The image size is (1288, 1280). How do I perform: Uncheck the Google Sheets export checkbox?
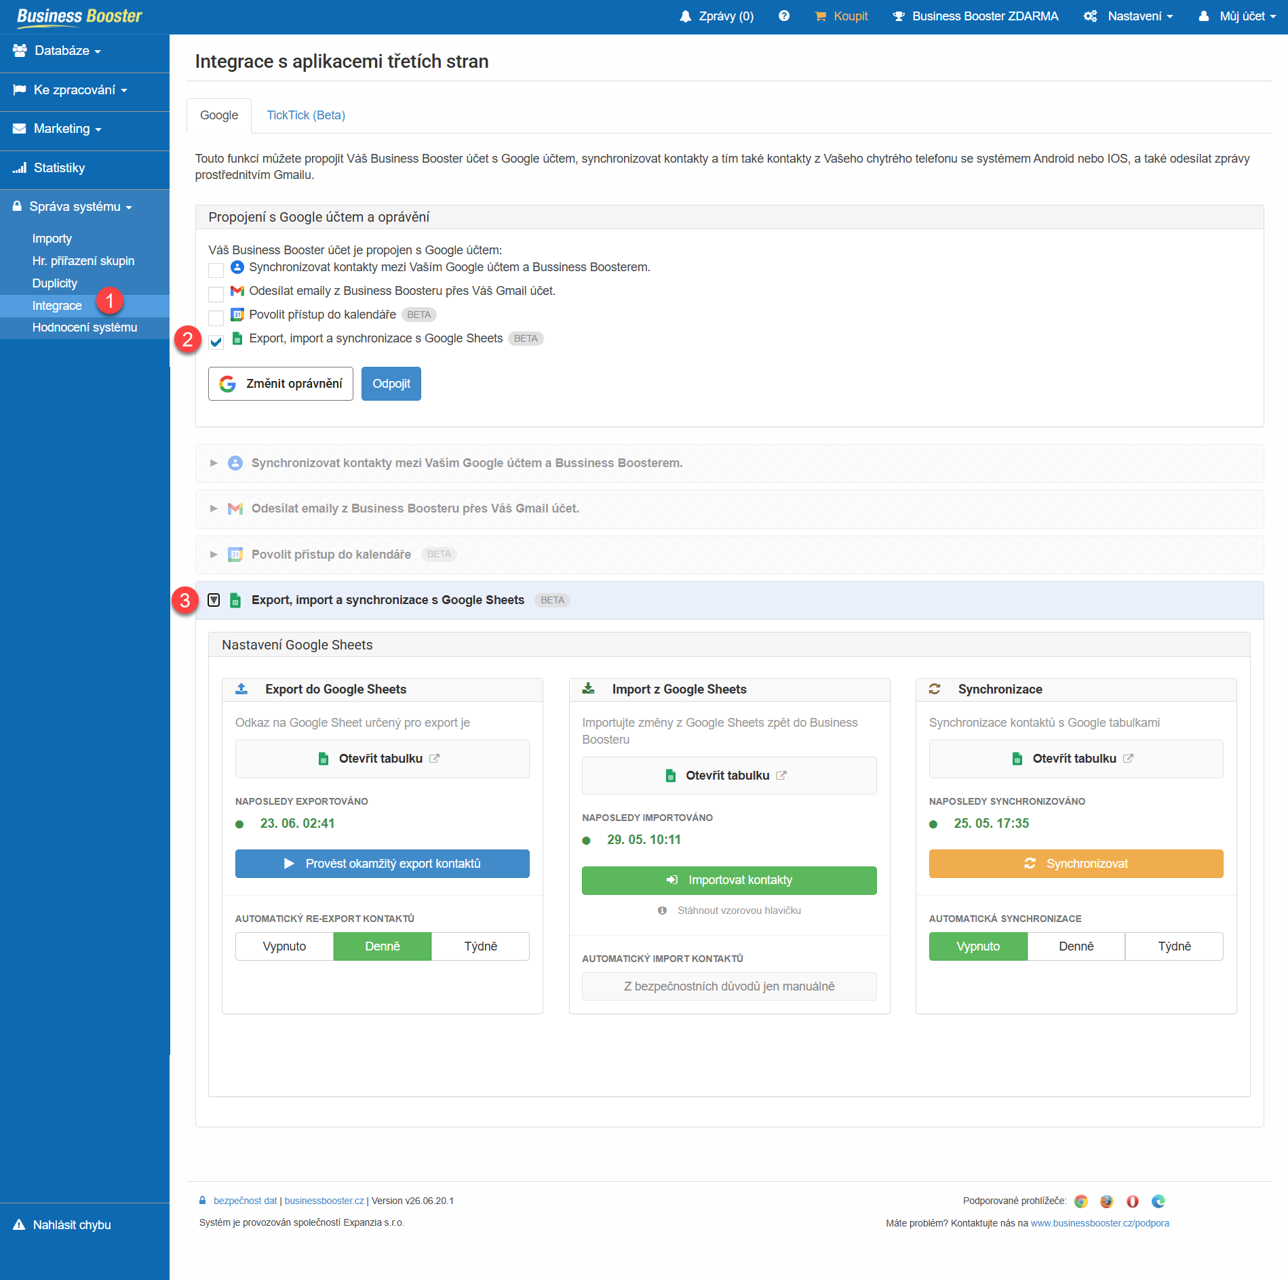pyautogui.click(x=216, y=342)
